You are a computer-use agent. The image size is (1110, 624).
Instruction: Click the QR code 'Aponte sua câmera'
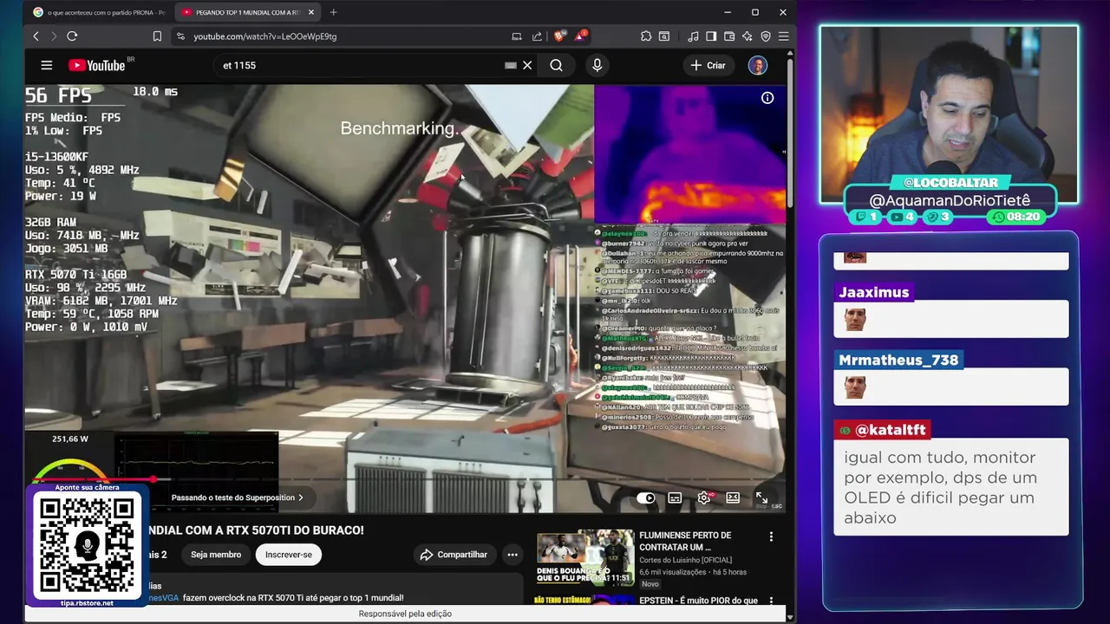coord(87,546)
